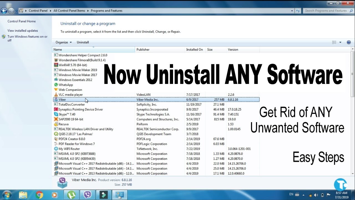Open the network tray icon
The height and width of the screenshot is (200, 355).
310,195
